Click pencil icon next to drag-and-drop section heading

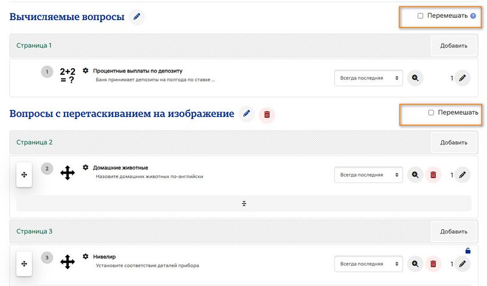[247, 113]
